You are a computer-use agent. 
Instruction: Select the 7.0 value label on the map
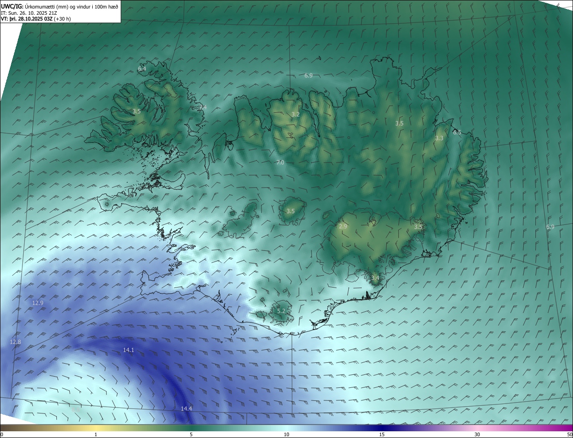280,163
